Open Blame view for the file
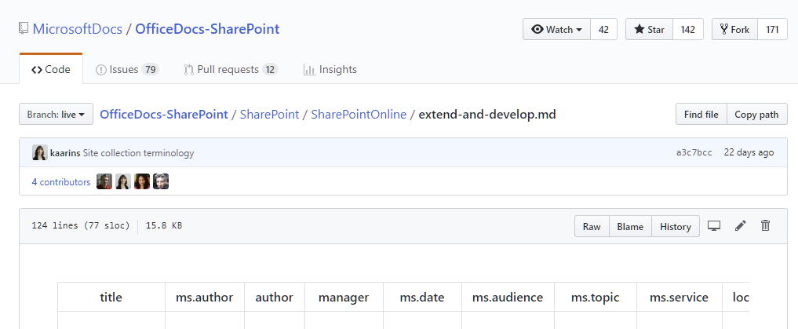This screenshot has height=329, width=798. pos(630,226)
